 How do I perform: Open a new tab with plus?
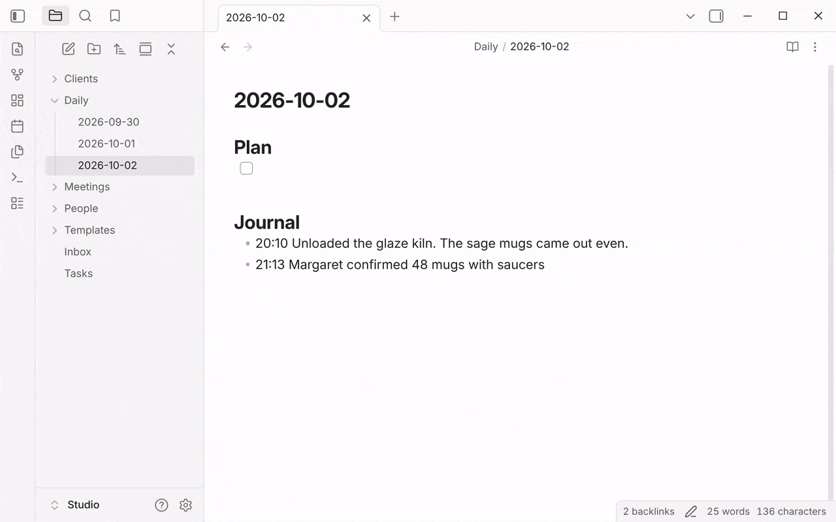click(394, 17)
